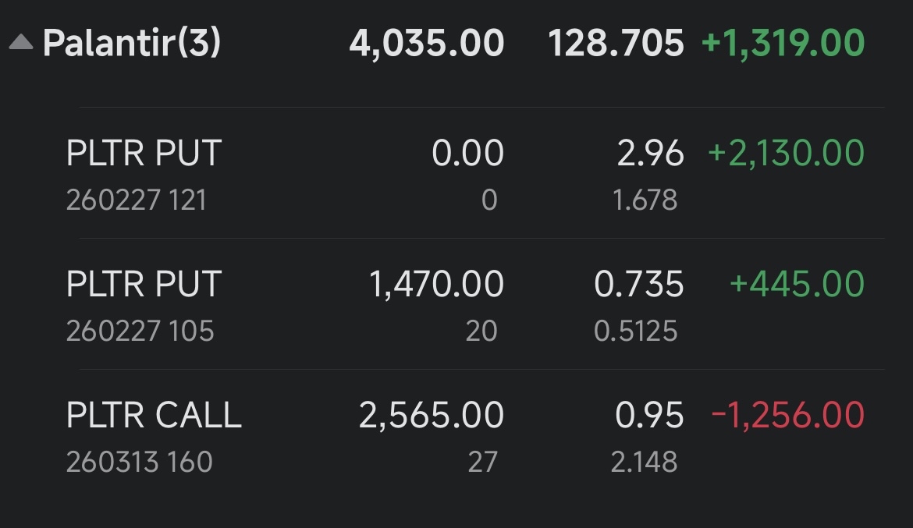View Palantir total gain +1,319.00

(783, 43)
